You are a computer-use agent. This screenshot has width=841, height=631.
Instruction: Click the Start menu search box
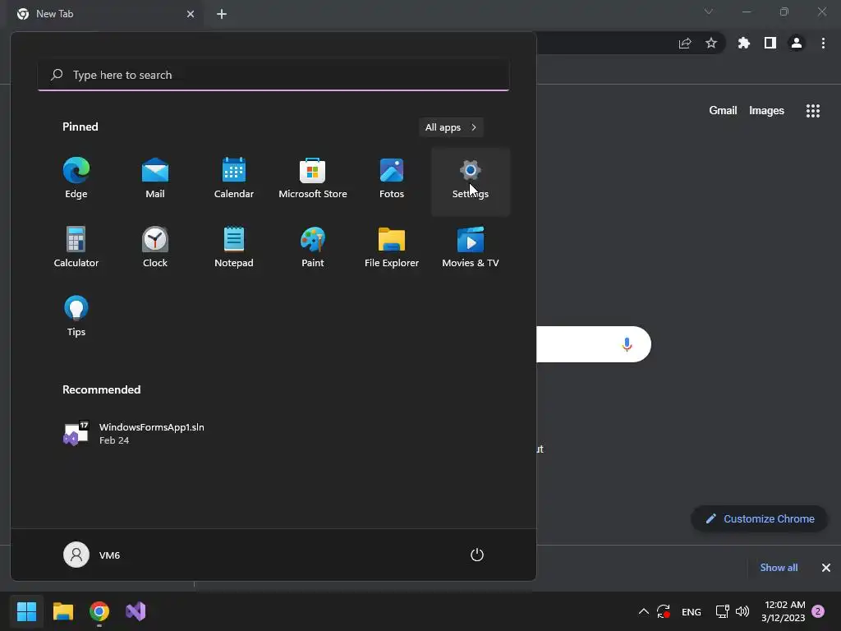[273, 75]
